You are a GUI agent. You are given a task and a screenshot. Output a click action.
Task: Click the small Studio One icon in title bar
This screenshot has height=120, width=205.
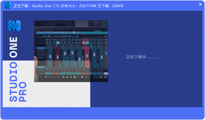pyautogui.click(x=8, y=6)
